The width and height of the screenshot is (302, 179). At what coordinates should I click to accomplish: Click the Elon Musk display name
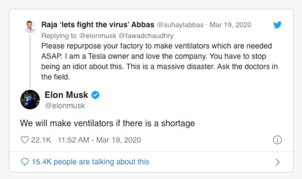coord(66,95)
